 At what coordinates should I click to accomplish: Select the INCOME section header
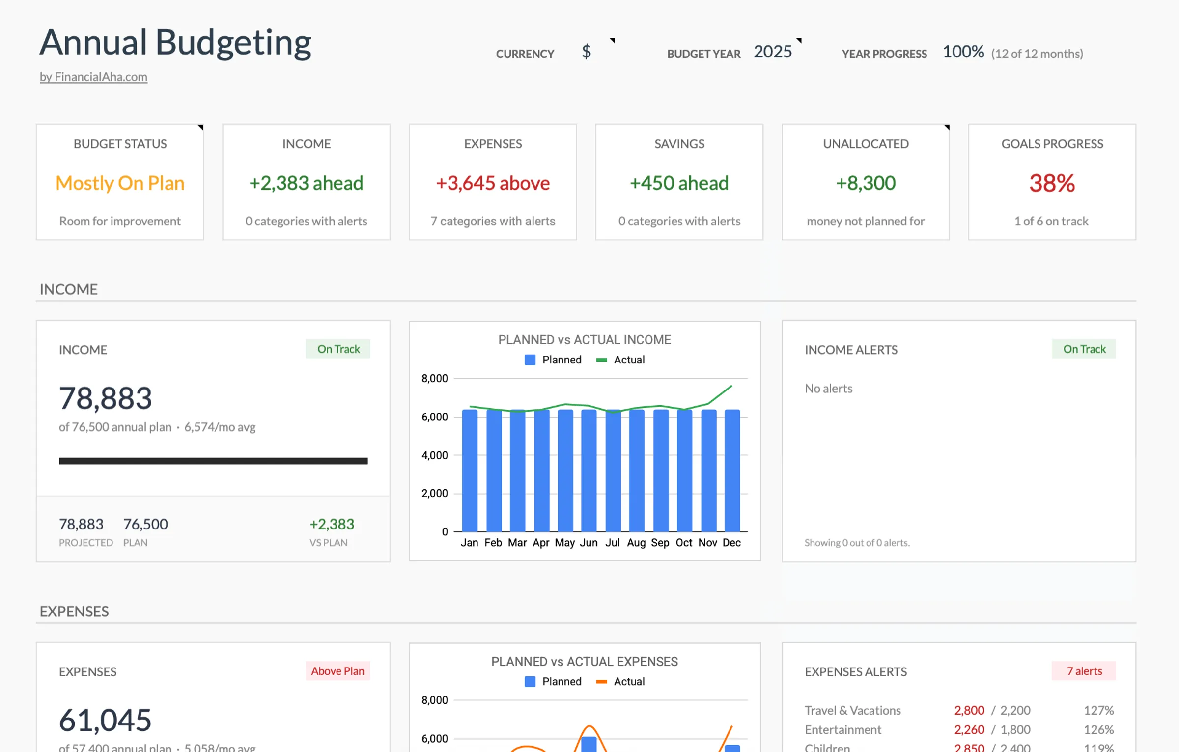coord(68,289)
